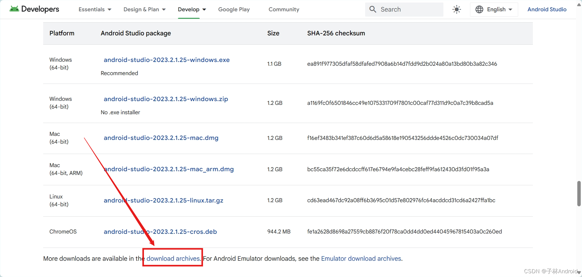The height and width of the screenshot is (277, 582).
Task: Click the Android Developers logo
Action: 34,9
